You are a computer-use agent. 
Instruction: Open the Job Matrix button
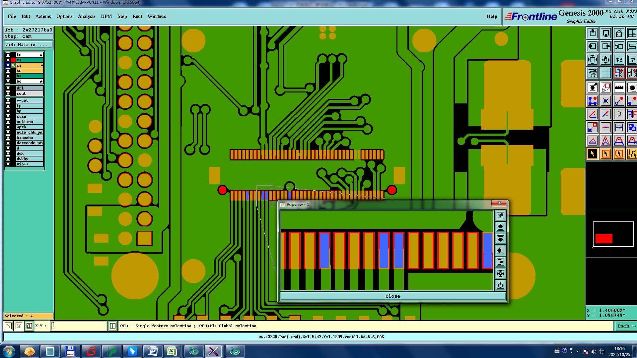point(28,44)
